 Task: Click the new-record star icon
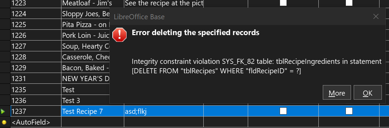coord(4,122)
